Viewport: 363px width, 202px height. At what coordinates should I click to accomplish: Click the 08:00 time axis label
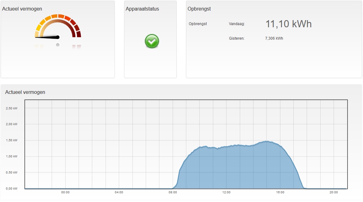[x=173, y=192]
